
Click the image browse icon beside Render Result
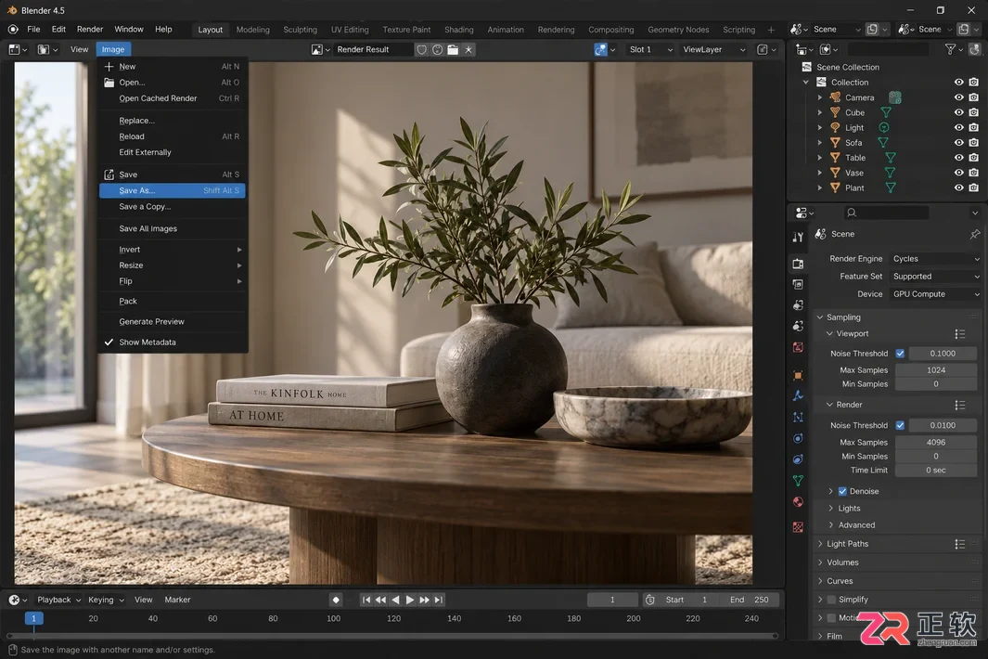320,49
